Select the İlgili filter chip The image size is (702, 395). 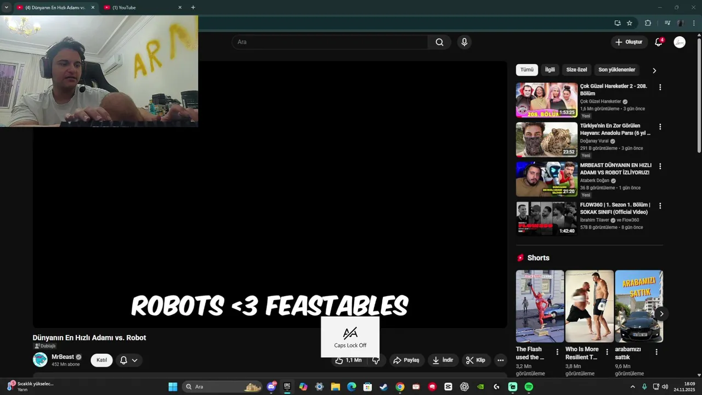click(550, 70)
